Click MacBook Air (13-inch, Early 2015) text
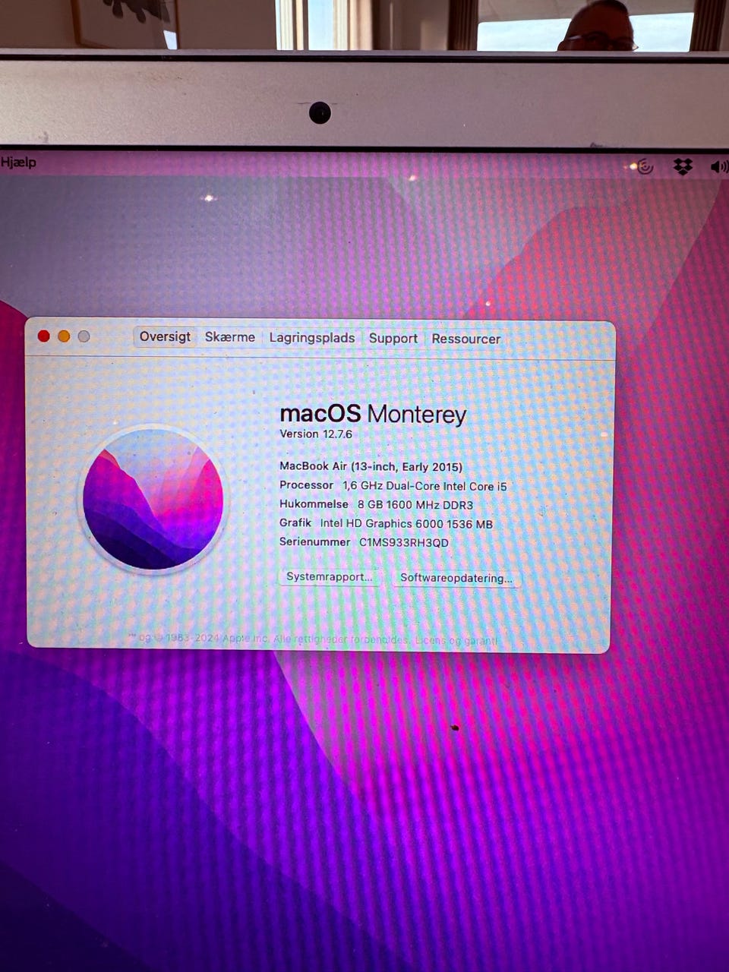 tap(371, 466)
